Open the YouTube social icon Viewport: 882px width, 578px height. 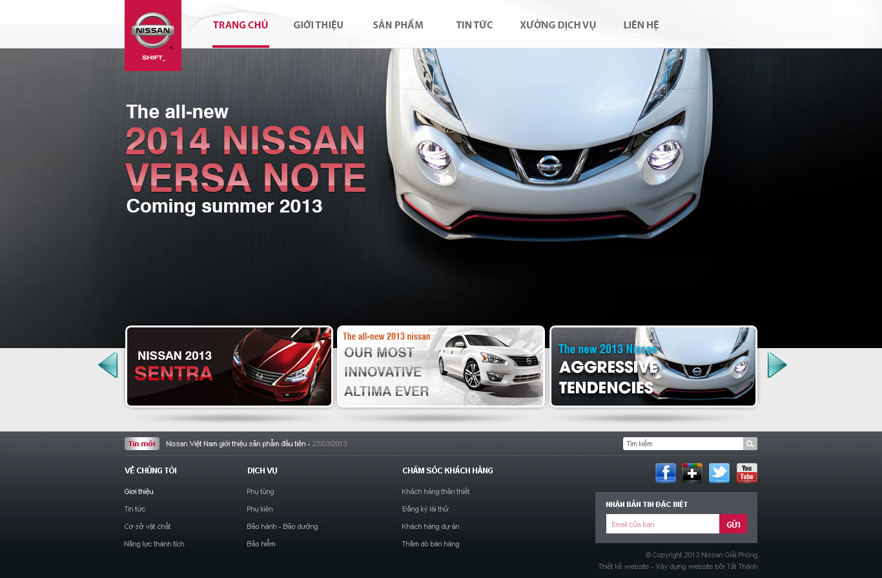click(747, 473)
